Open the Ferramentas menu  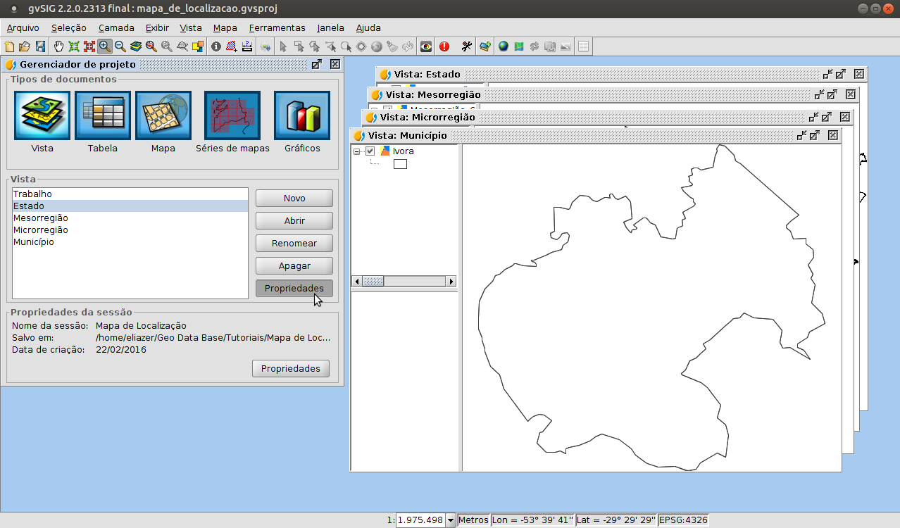pos(277,28)
